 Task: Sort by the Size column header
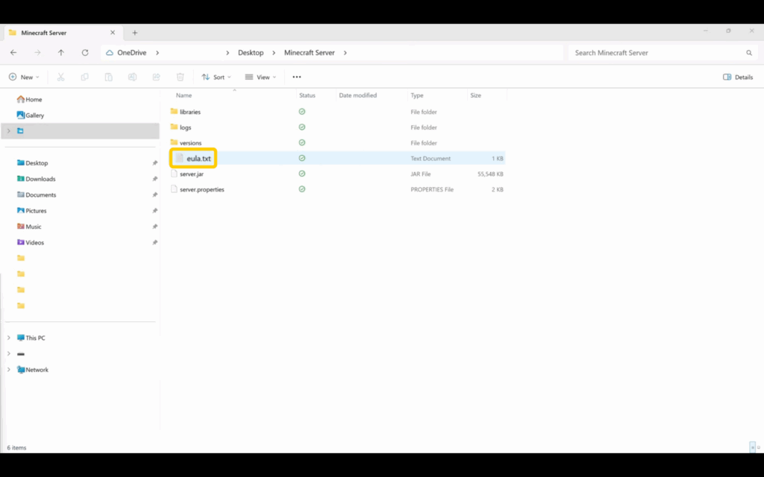(x=475, y=95)
